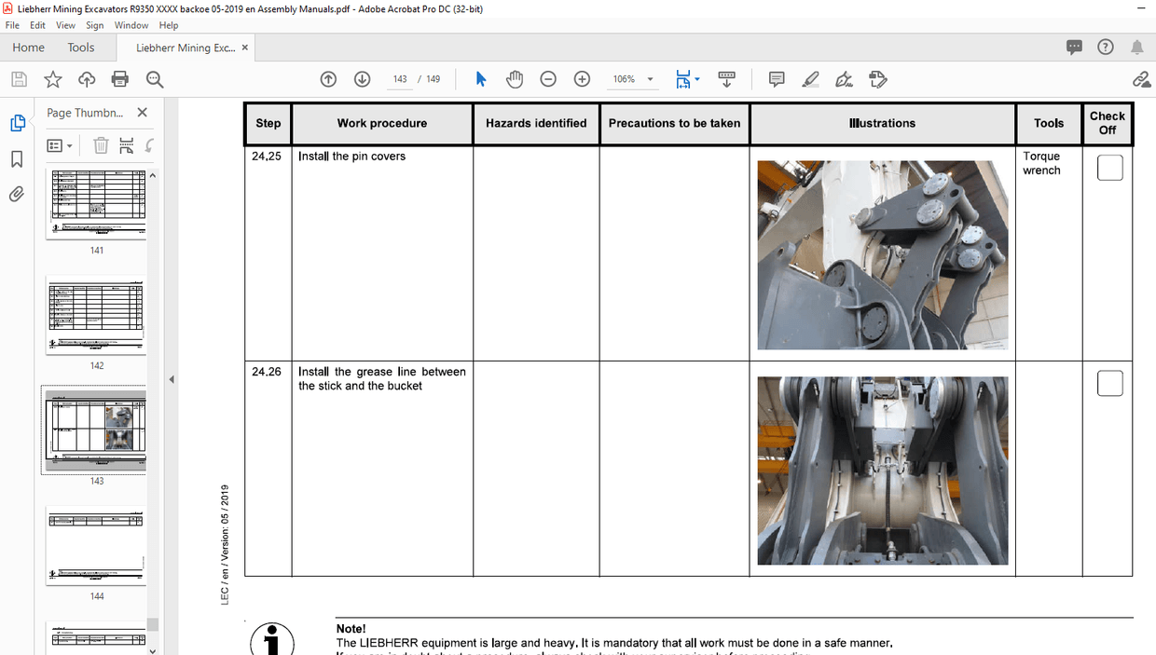Open the page display mode dropdown

[x=697, y=79]
